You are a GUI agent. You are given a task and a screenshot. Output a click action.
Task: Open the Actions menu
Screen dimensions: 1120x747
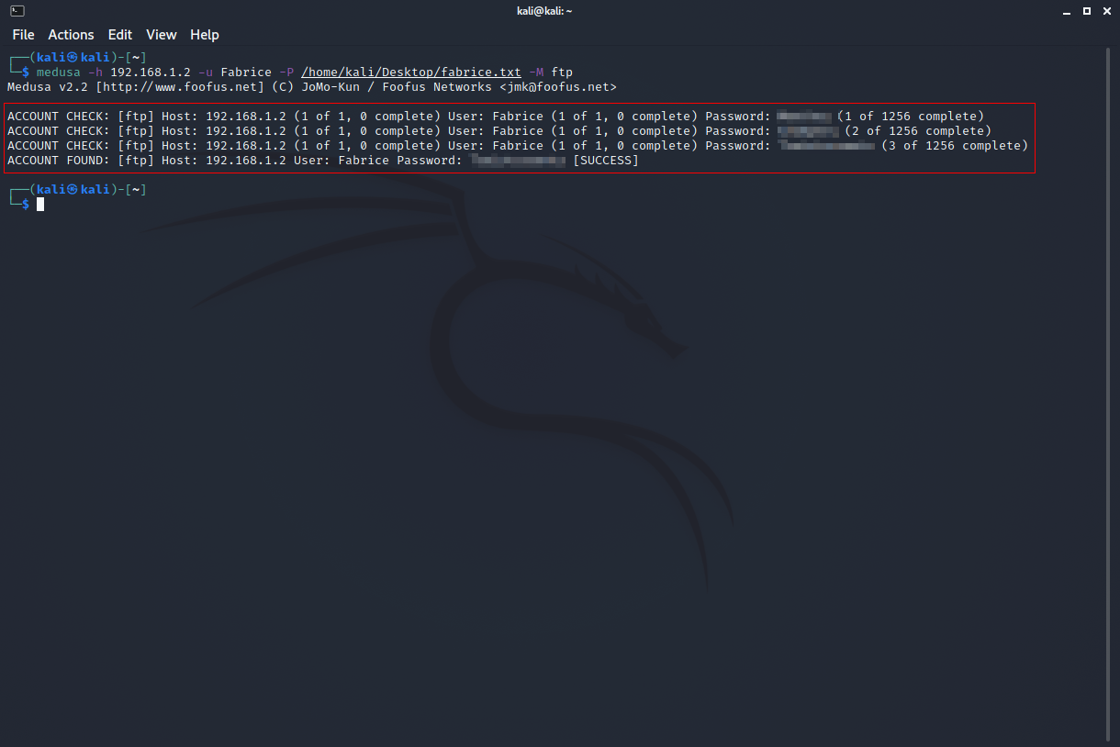71,35
